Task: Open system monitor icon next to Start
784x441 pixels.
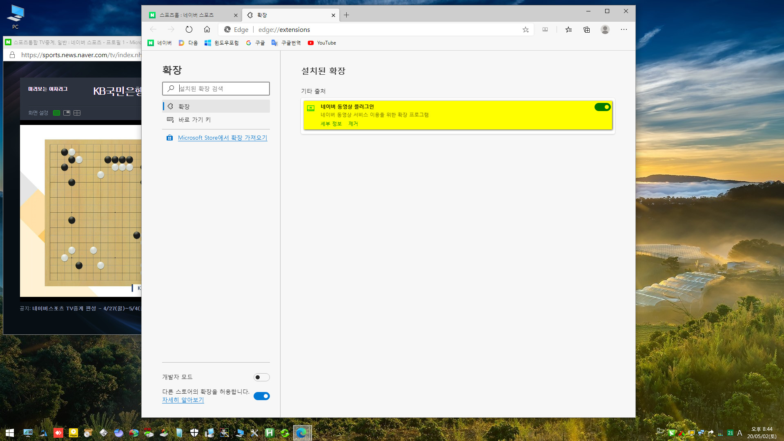Action: [x=28, y=433]
